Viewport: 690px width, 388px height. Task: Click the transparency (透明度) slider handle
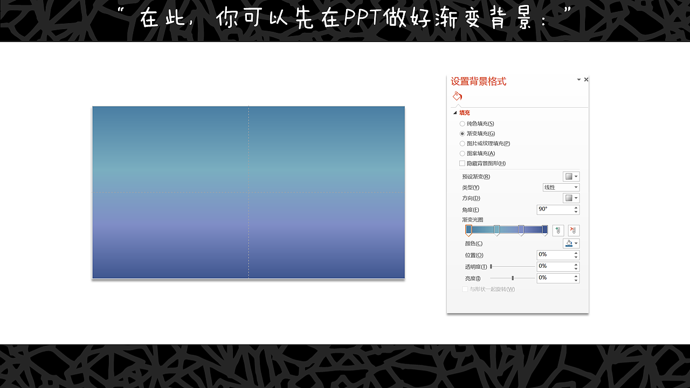[x=491, y=266]
